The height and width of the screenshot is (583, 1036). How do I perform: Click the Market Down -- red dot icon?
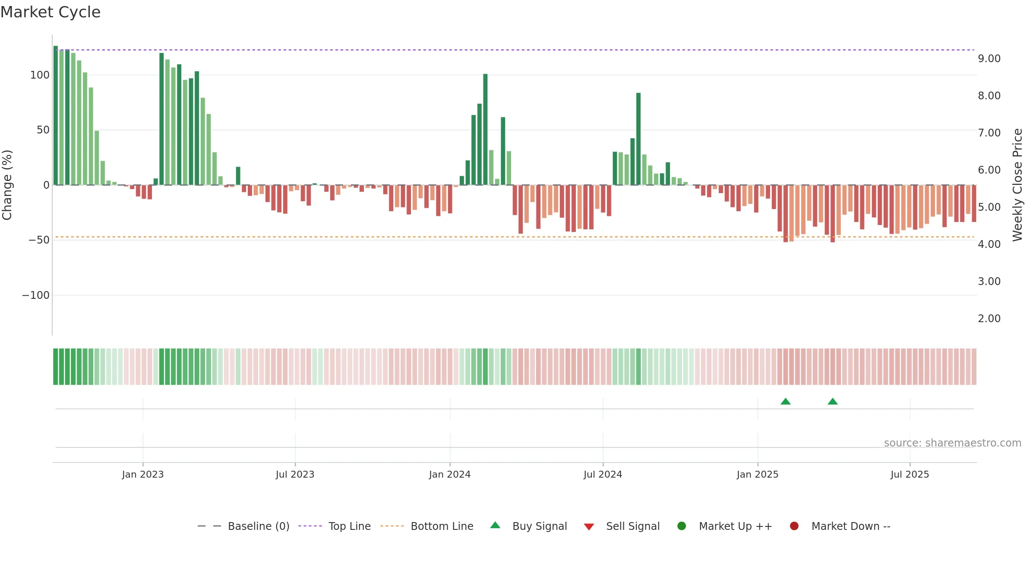[794, 526]
